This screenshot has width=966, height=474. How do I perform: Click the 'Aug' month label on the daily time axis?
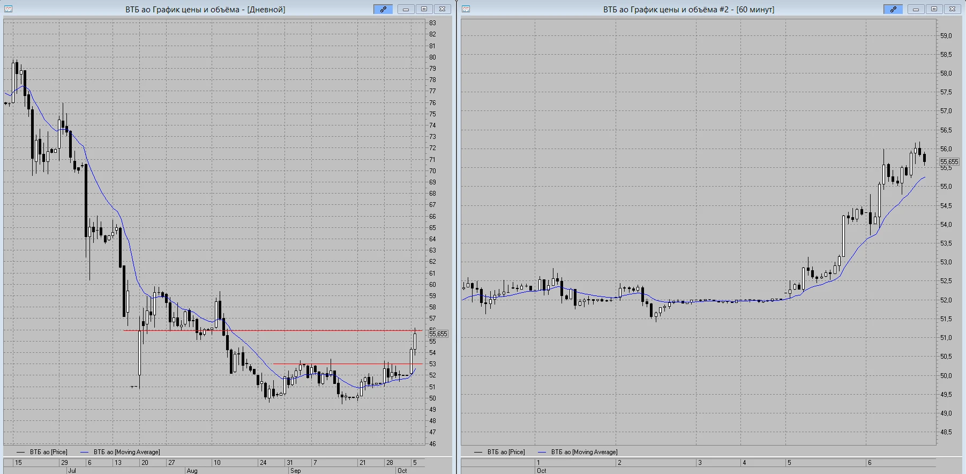(192, 471)
